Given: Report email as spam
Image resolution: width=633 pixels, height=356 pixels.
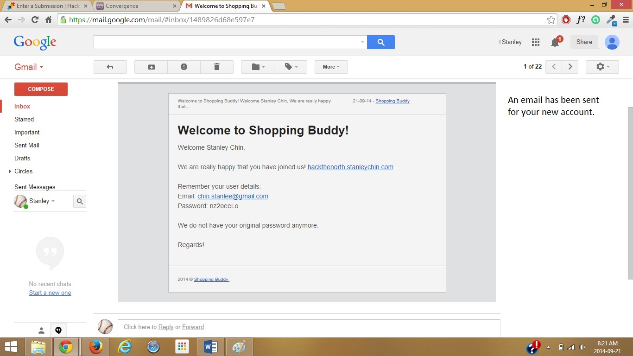Looking at the screenshot, I should coord(184,67).
